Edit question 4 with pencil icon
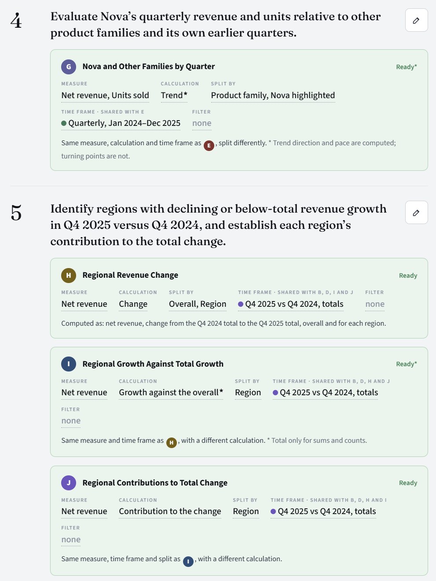 (x=416, y=20)
